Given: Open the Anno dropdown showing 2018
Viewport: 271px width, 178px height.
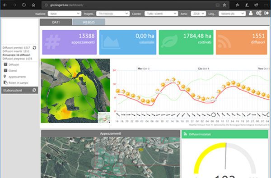Looking at the screenshot, I should [198, 14].
